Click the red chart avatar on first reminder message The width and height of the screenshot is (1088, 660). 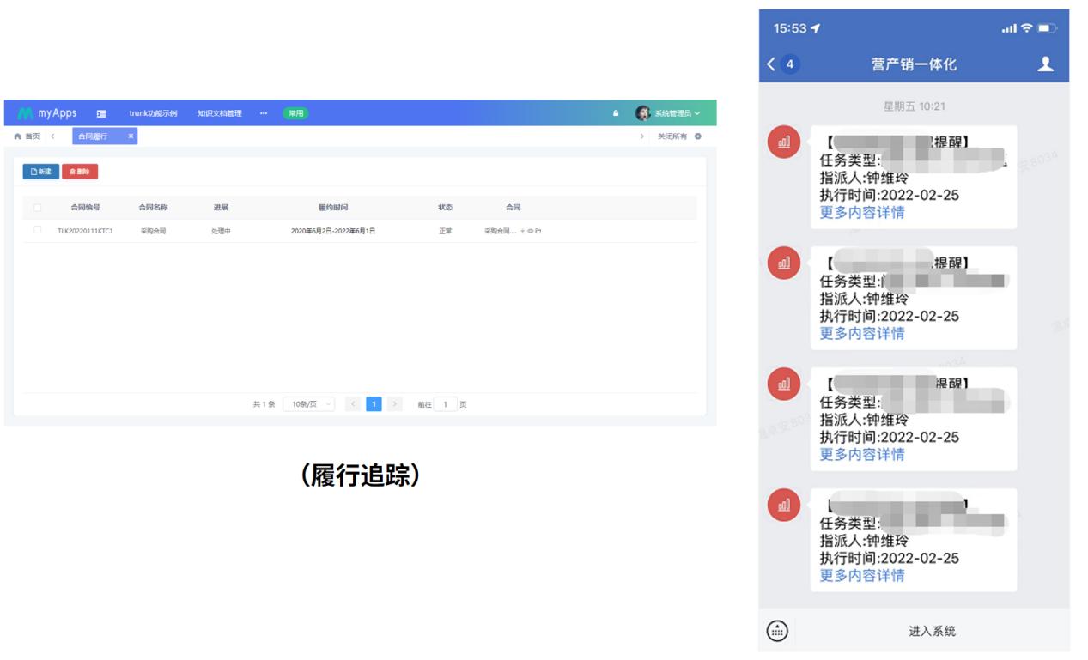782,142
